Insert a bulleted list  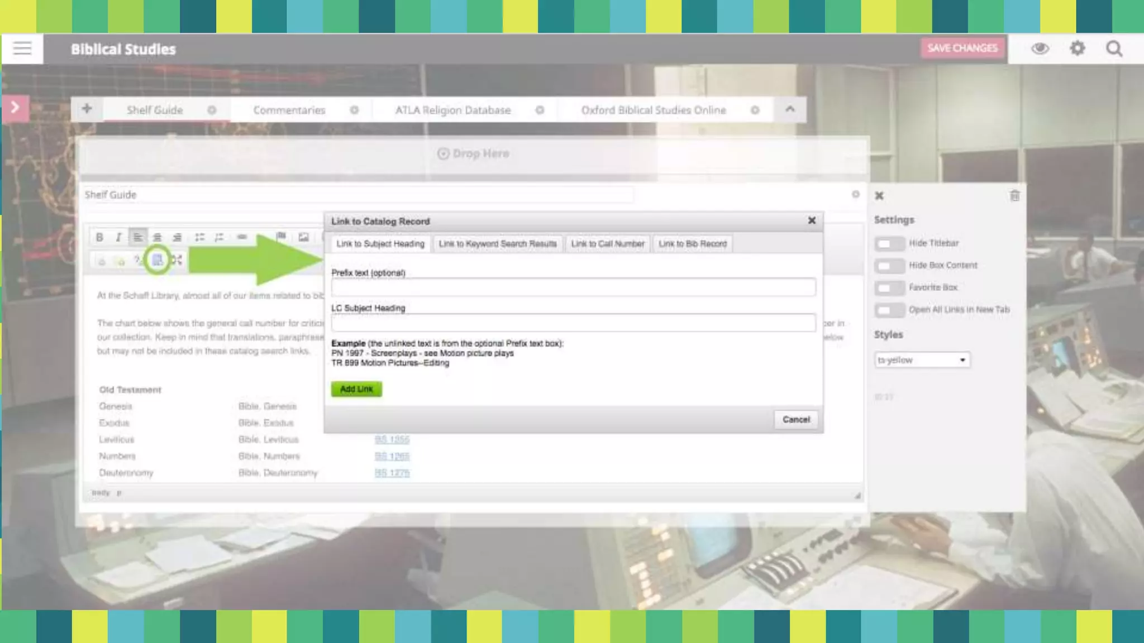(199, 237)
